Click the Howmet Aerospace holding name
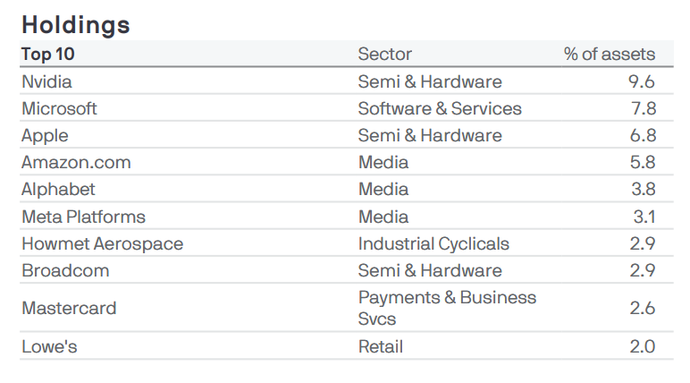 tap(102, 243)
